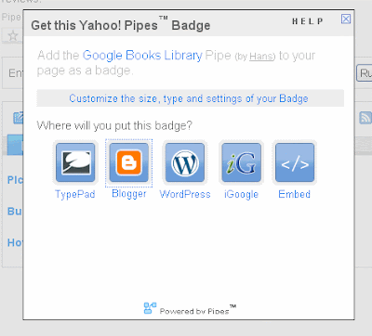This screenshot has height=336, width=372.
Task: Choose the Blogger badge icon
Action: [x=129, y=162]
